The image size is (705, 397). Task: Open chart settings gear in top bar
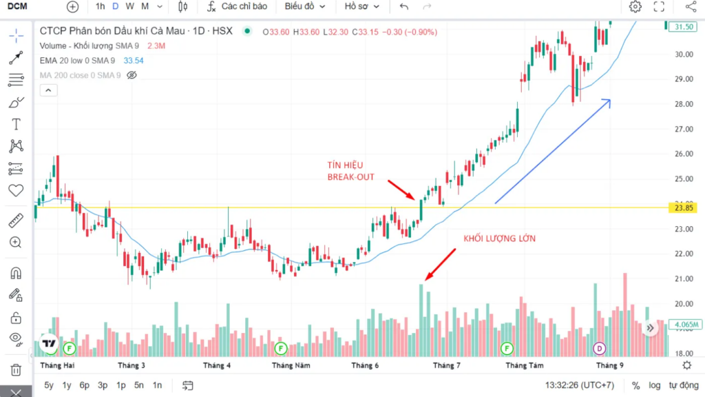coord(635,7)
